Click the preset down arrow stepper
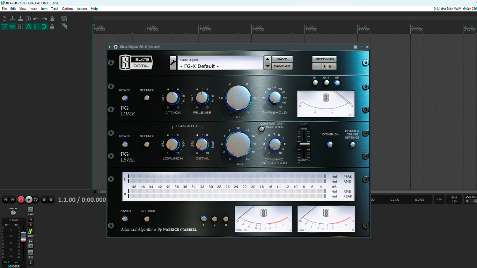477x268 pixels. tap(267, 66)
